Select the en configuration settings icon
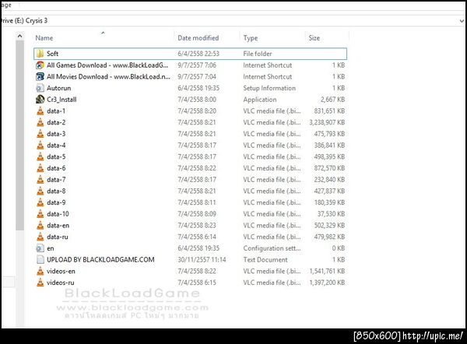This screenshot has width=467, height=344. (40, 248)
